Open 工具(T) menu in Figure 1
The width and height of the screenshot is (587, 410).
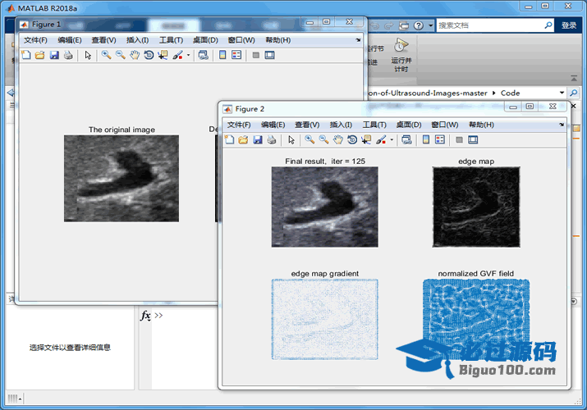tap(171, 40)
